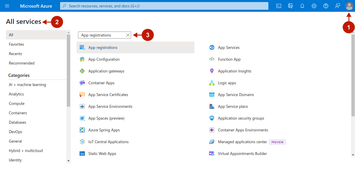Select the Recents sidebar item
355x170 pixels.
(x=15, y=54)
